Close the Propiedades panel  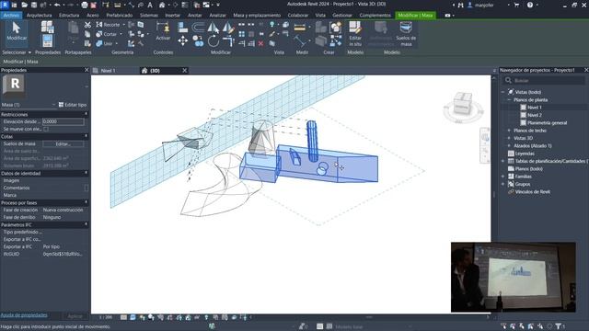(x=87, y=70)
